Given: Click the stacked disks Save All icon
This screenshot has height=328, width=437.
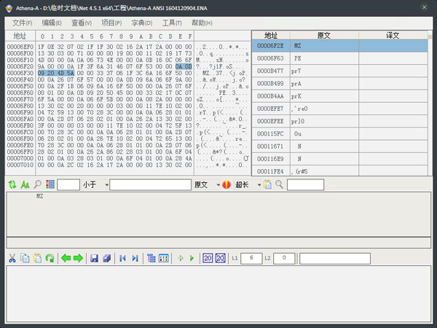Looking at the screenshot, I should click(107, 258).
